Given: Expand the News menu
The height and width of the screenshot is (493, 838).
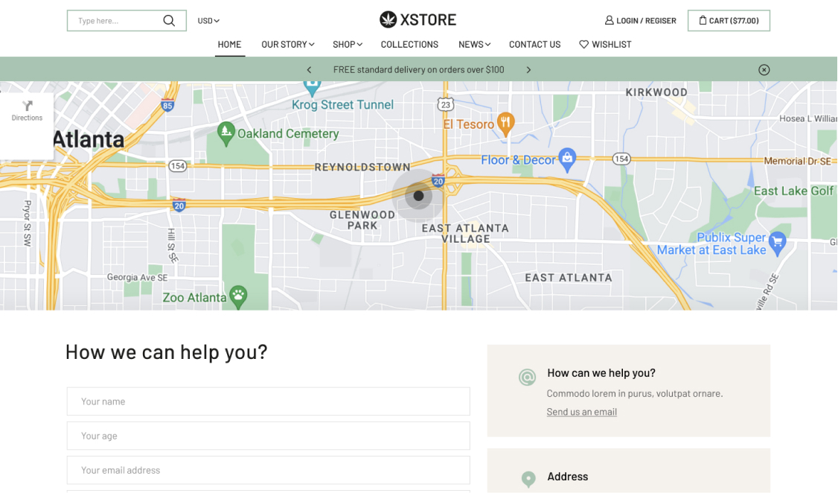Looking at the screenshot, I should [474, 45].
